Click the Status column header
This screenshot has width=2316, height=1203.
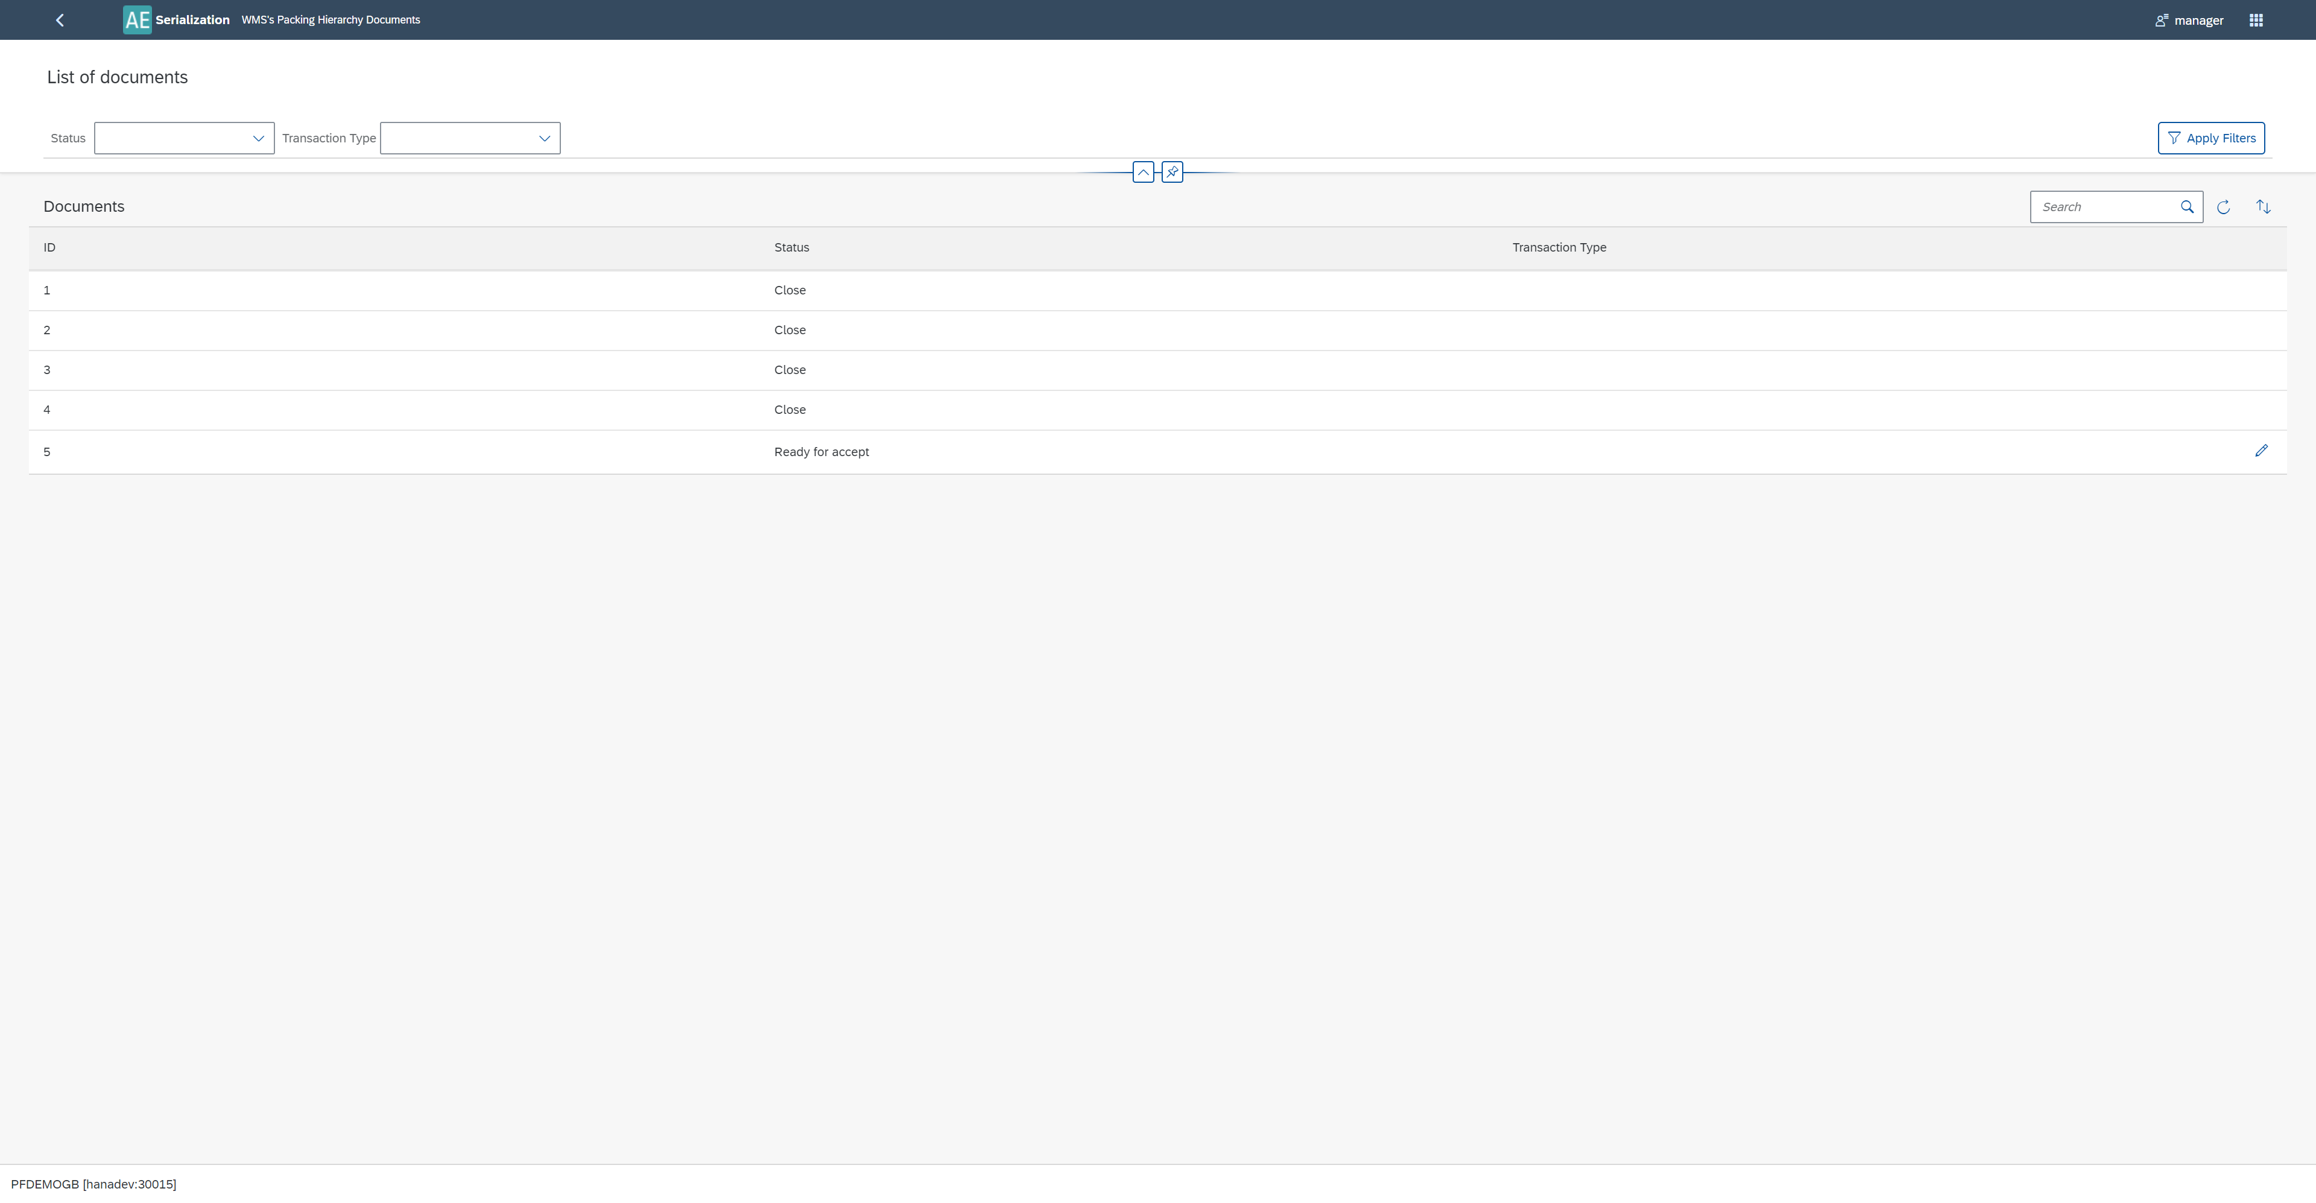click(x=791, y=247)
